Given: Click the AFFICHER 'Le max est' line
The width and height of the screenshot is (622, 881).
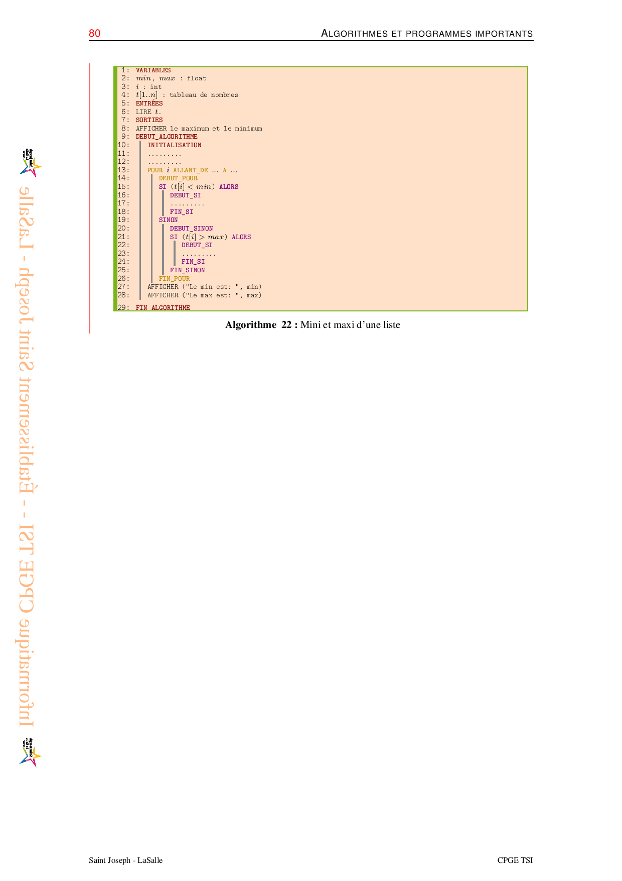Looking at the screenshot, I should 204,295.
